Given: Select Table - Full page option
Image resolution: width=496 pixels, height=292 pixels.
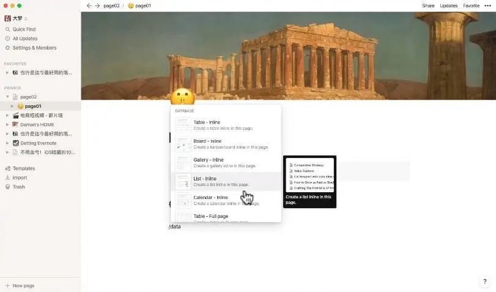Looking at the screenshot, I should 226,216.
